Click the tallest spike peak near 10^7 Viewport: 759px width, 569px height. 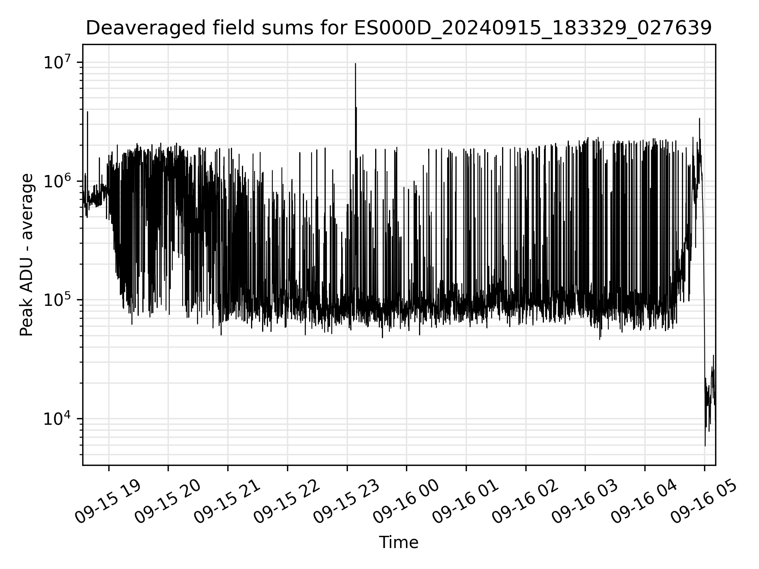click(x=355, y=64)
